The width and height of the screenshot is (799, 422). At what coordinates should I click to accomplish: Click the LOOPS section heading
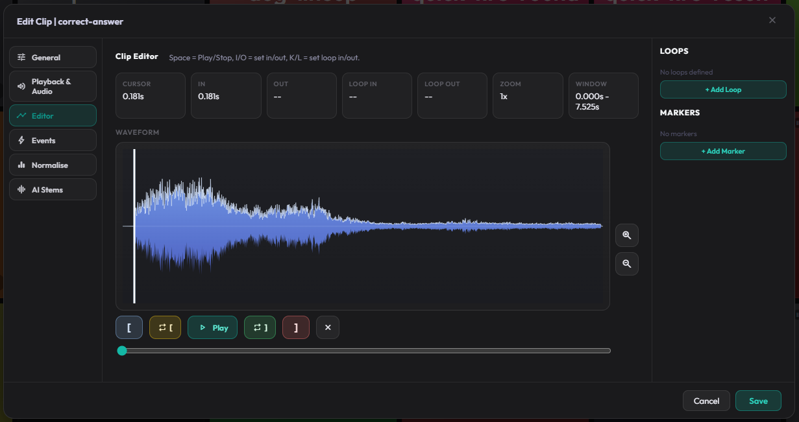[674, 51]
